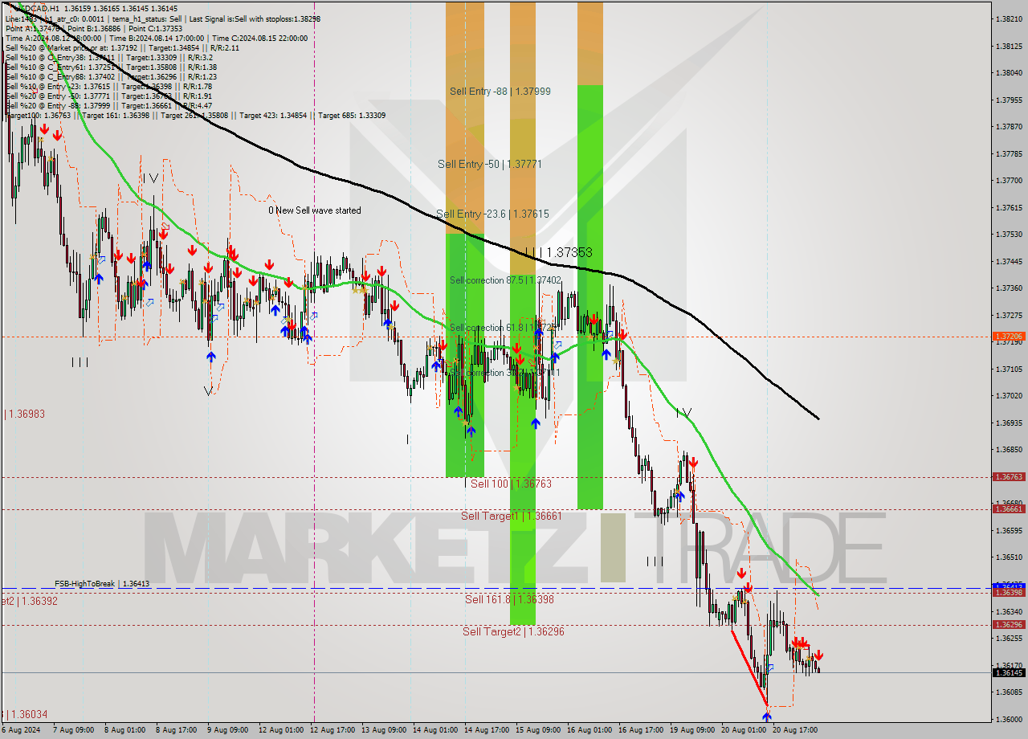The width and height of the screenshot is (1028, 739).
Task: Click the '14 Aug 17:00' time label
Action: pyautogui.click(x=487, y=730)
